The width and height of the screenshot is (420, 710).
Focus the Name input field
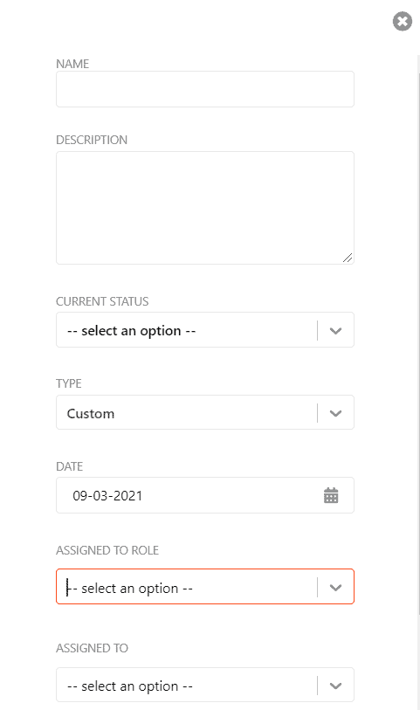pos(205,89)
